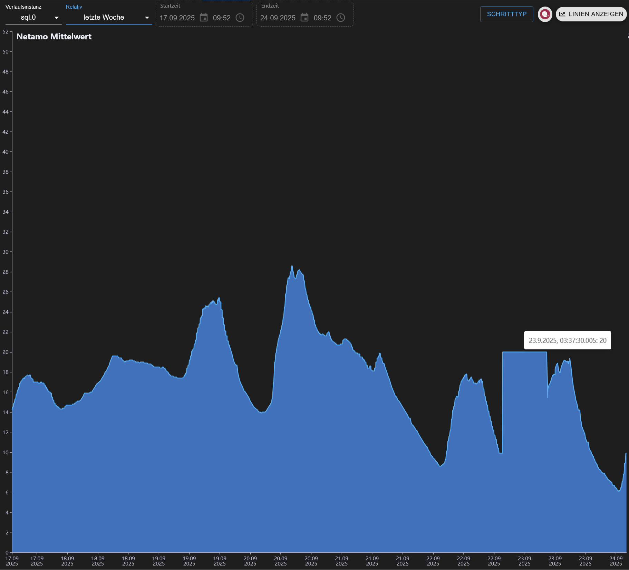Click the Startzeit date 17.09.2025 field
Viewport: 629px width, 570px height.
click(177, 18)
